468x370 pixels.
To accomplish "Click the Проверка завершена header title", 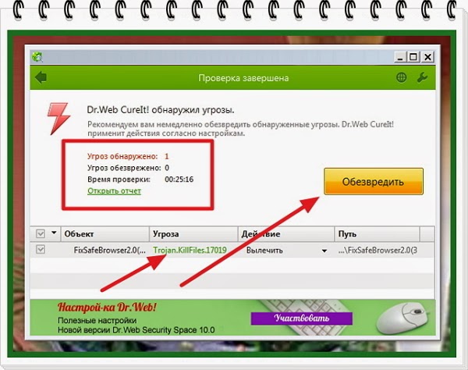I will [x=243, y=78].
